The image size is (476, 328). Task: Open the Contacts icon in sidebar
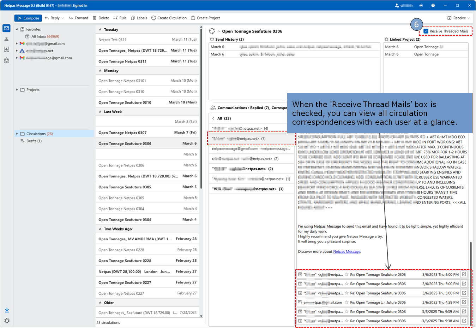(x=6, y=39)
